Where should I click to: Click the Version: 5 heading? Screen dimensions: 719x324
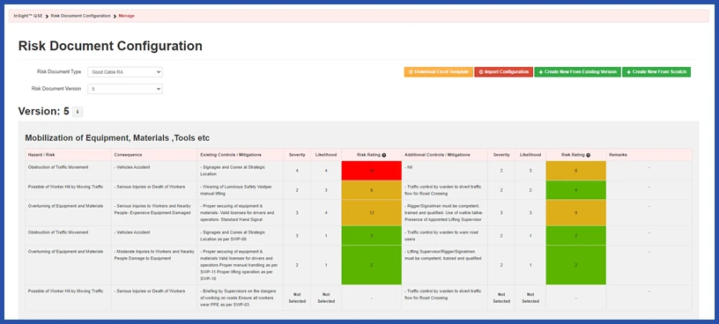click(43, 111)
